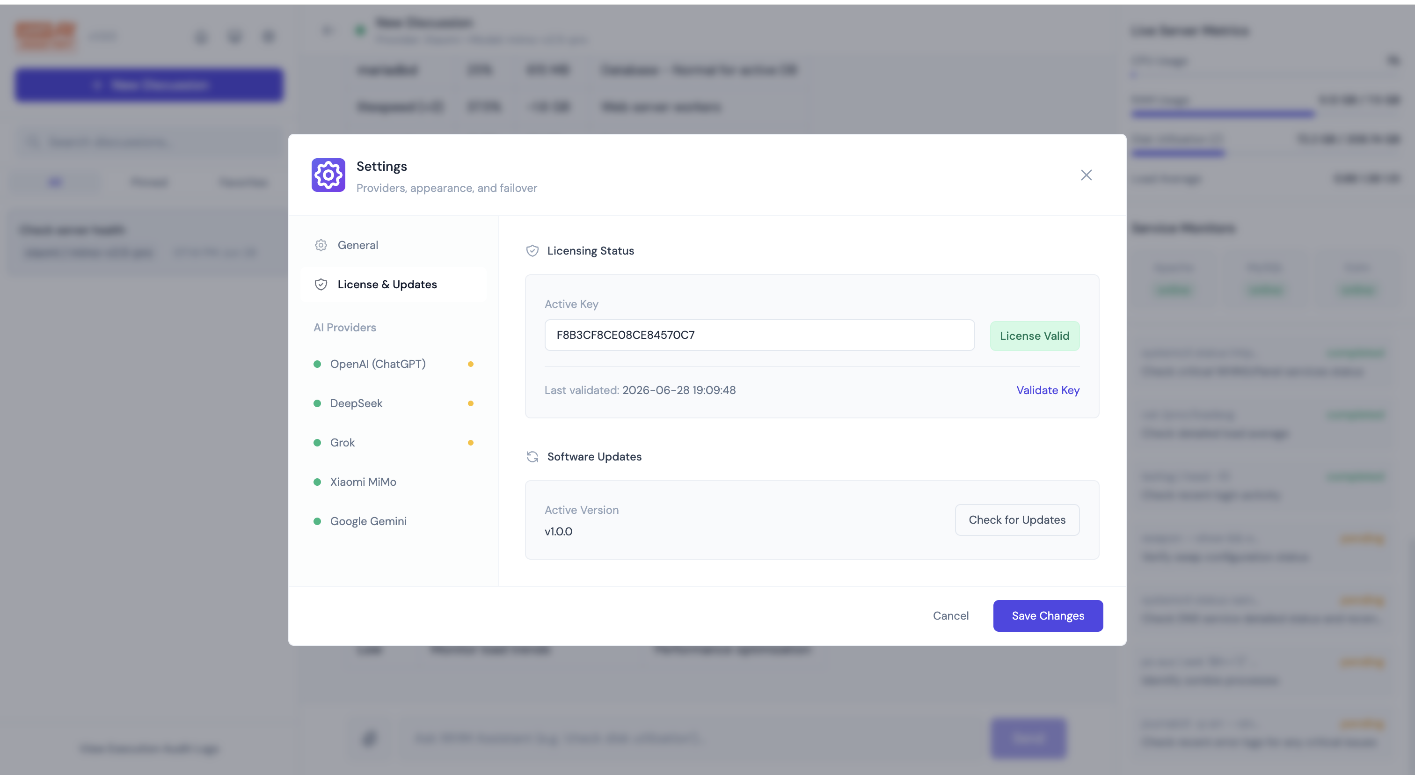The height and width of the screenshot is (775, 1415).
Task: Click the green status dot next to DeepSeek
Action: click(x=317, y=403)
